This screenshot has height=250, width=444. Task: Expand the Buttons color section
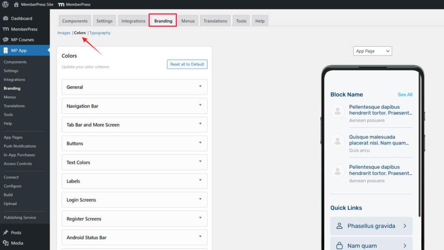(134, 144)
